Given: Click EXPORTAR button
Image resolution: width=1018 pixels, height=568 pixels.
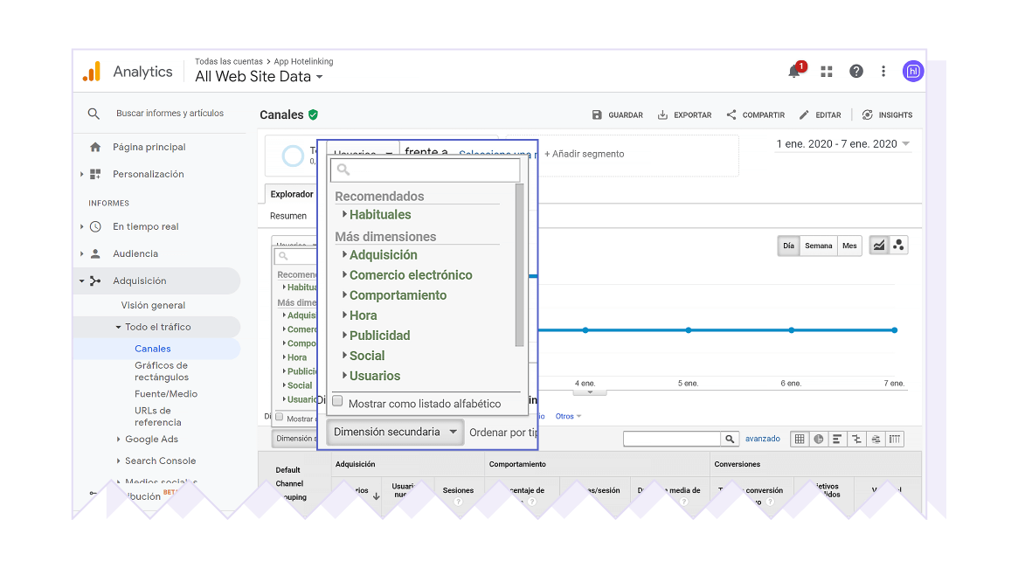Looking at the screenshot, I should click(684, 114).
